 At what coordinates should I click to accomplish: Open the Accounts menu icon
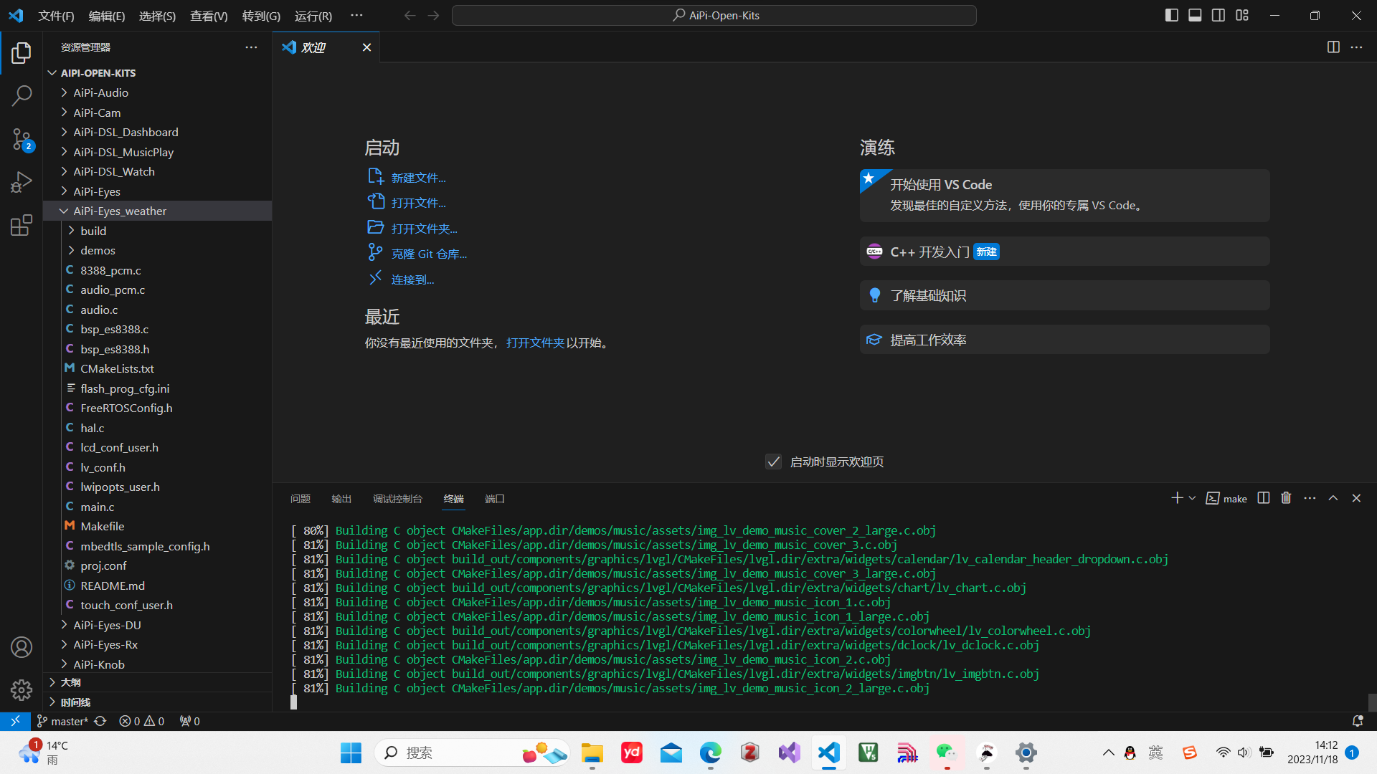pyautogui.click(x=22, y=647)
